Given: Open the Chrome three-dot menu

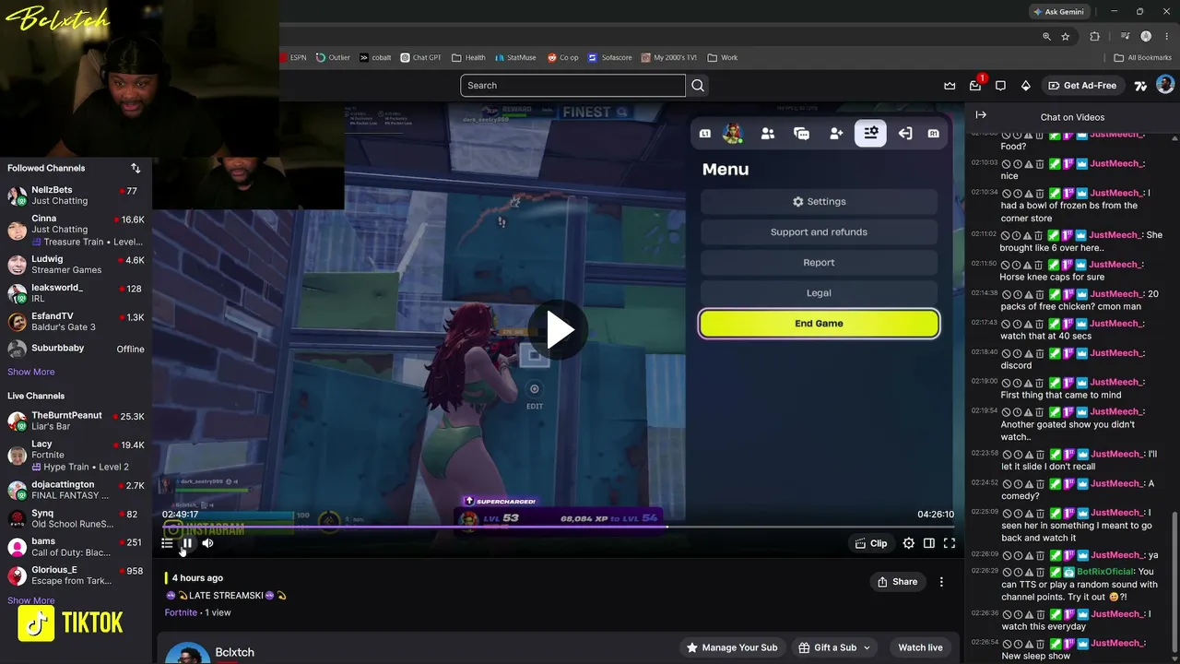Looking at the screenshot, I should tap(1166, 36).
